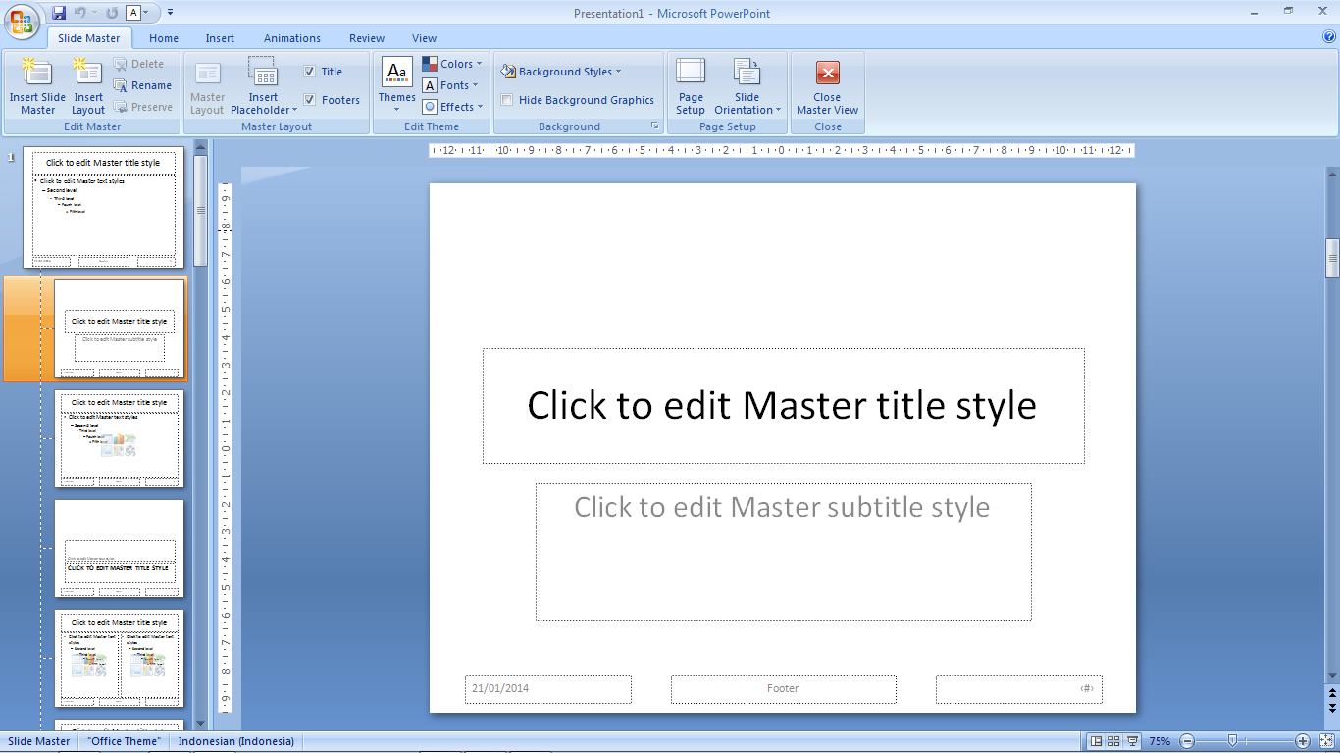Open the Background Styles dropdown
1340x753 pixels.
[x=561, y=72]
